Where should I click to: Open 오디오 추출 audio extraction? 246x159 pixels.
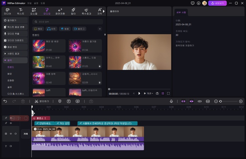click(x=15, y=34)
